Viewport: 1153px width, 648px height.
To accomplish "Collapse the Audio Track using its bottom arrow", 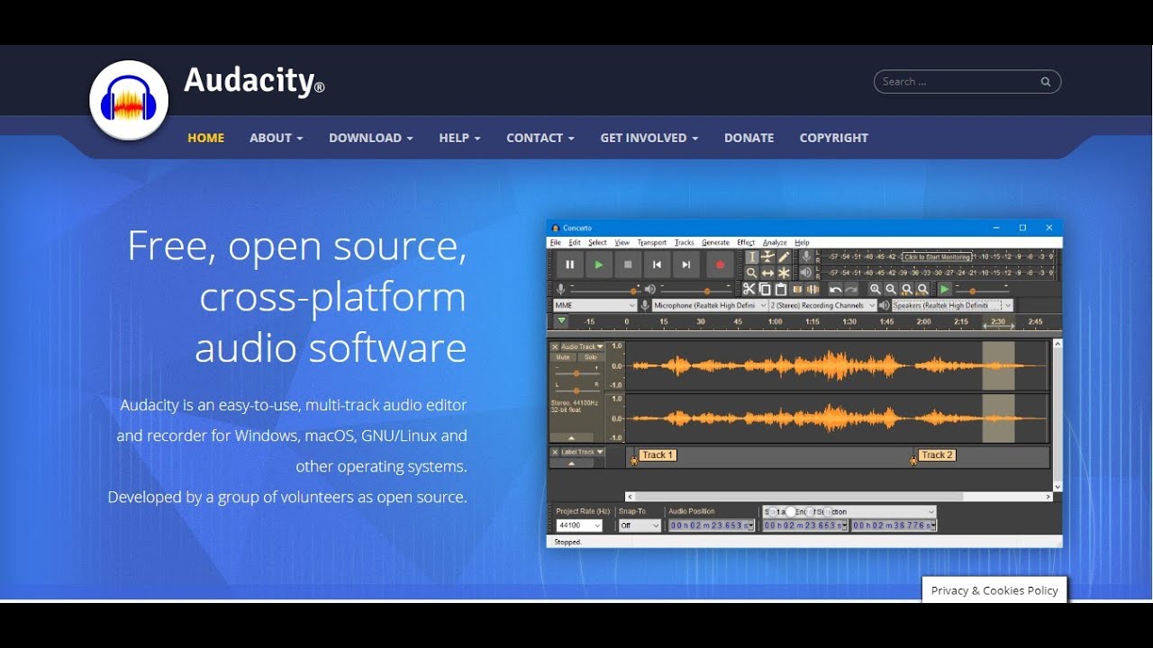I will coord(571,437).
